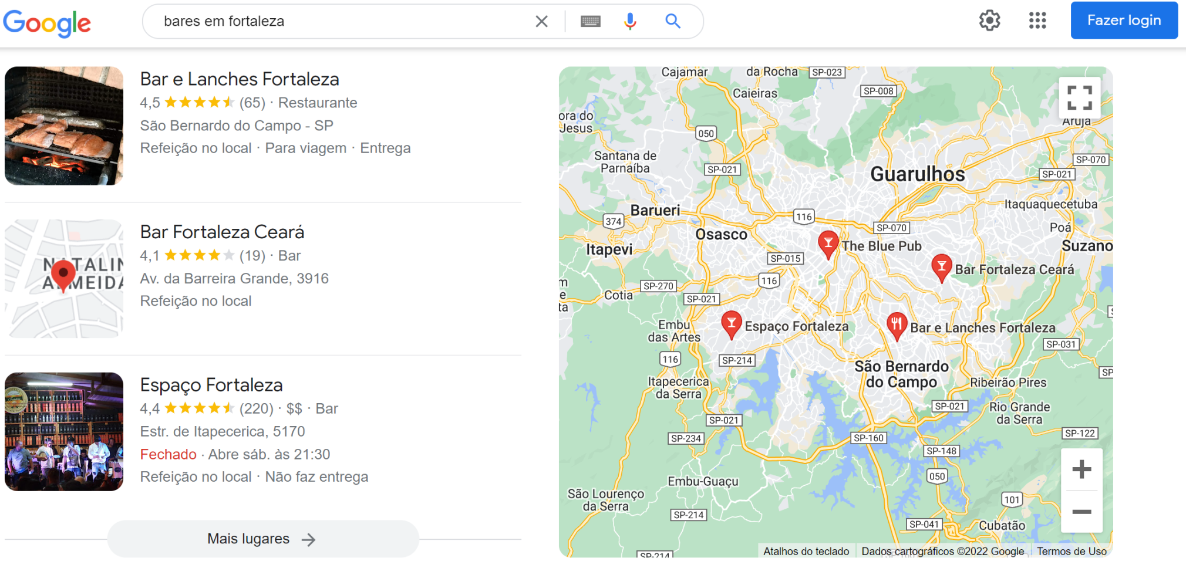Click the 'Embu-Guaçu' map label
This screenshot has width=1186, height=568.
pyautogui.click(x=703, y=482)
